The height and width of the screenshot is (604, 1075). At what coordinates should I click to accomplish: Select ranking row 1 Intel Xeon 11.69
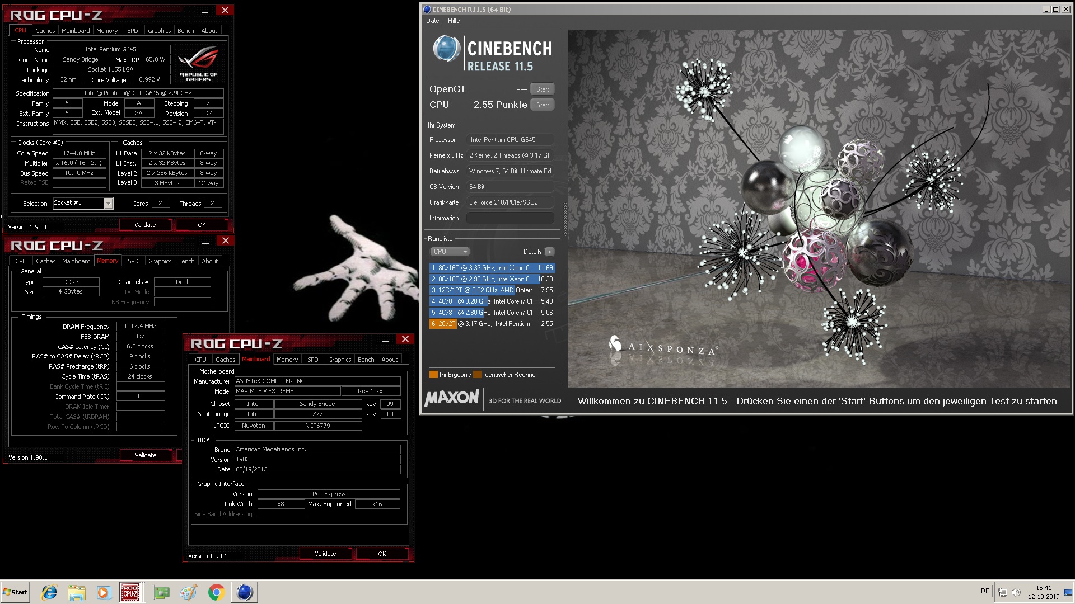pos(492,268)
